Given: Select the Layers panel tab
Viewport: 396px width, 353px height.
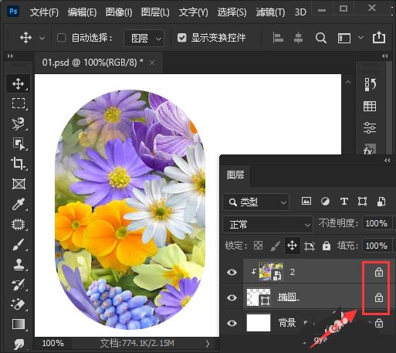Looking at the screenshot, I should click(x=235, y=175).
